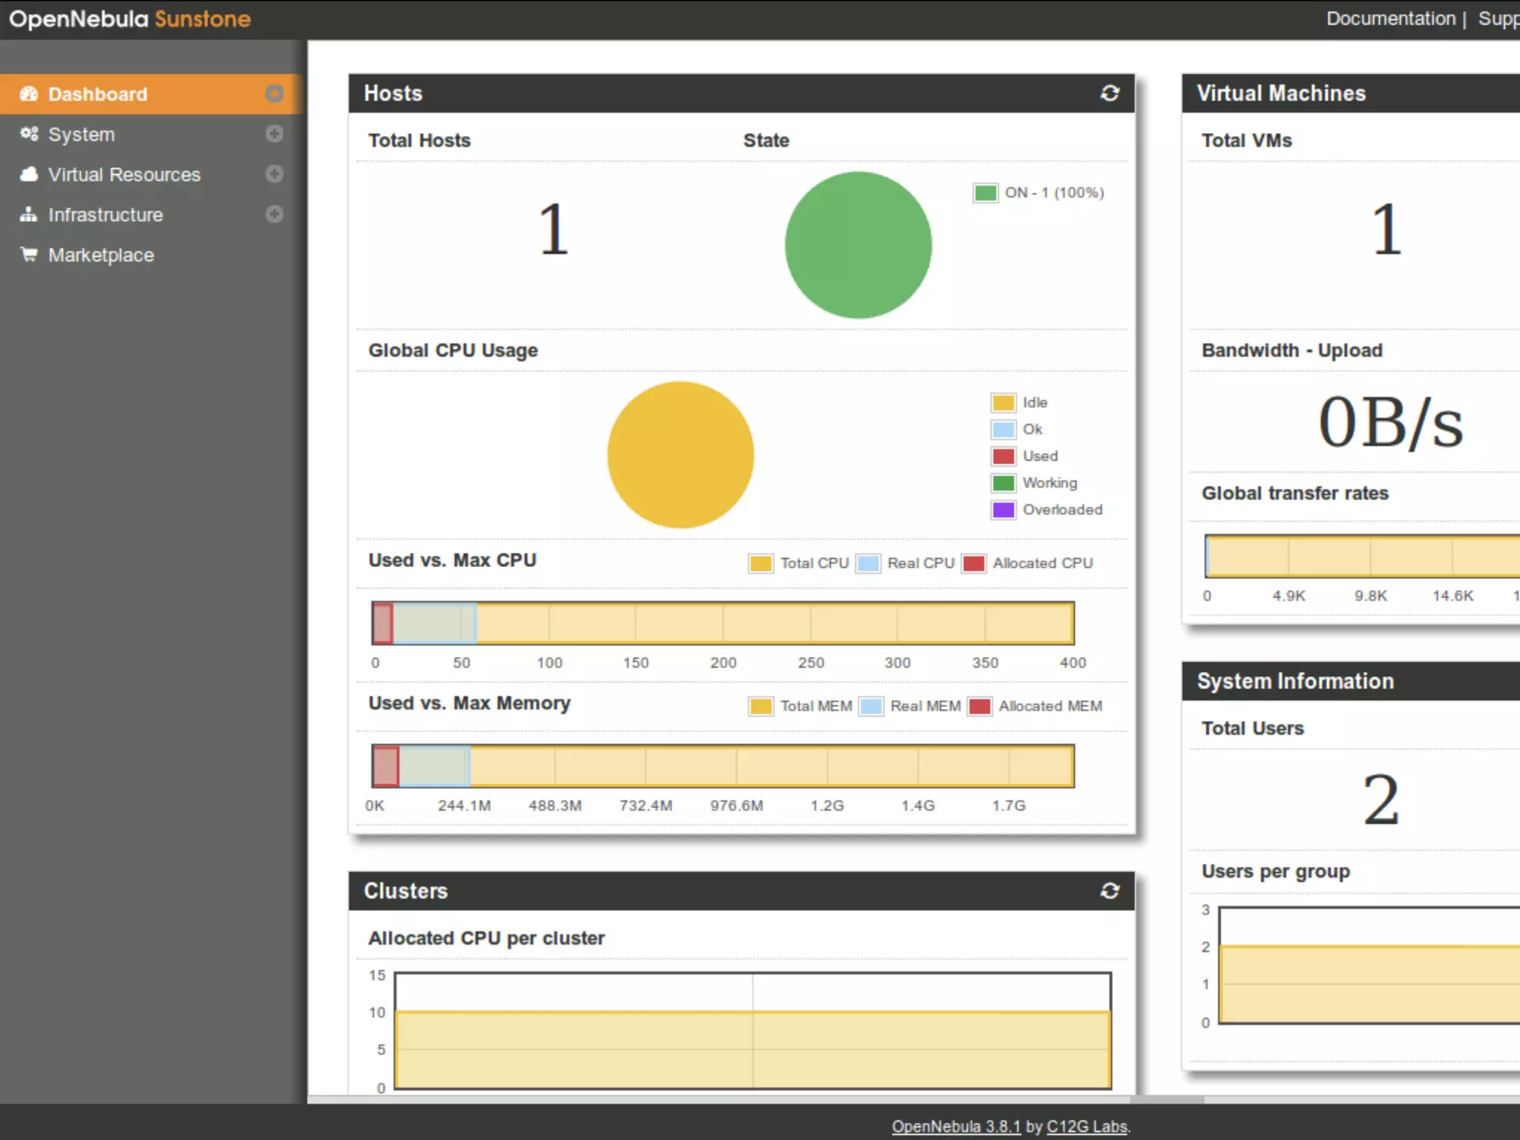Expand the System submenu plus button
The image size is (1520, 1140).
(274, 134)
